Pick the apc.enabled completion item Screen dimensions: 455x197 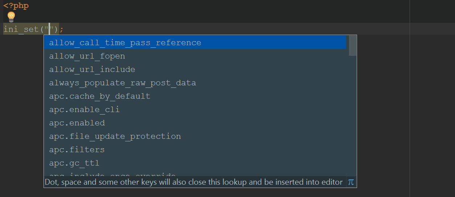[x=195, y=123]
